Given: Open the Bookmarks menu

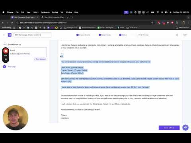Looking at the screenshot, I should [45, 12].
